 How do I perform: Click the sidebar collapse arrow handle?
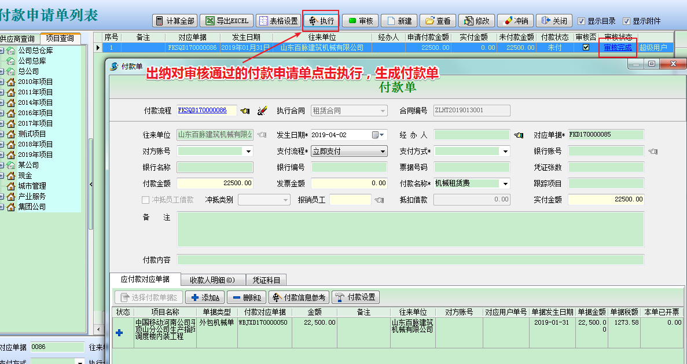tap(91, 185)
